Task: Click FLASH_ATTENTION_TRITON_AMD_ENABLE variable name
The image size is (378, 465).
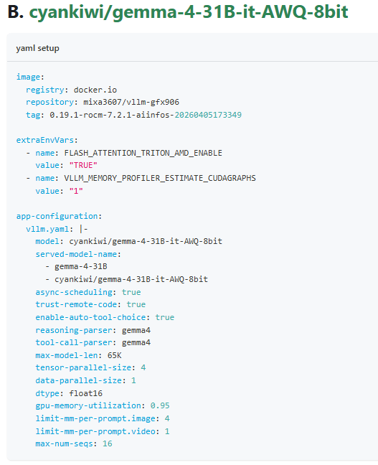Action: pos(143,153)
